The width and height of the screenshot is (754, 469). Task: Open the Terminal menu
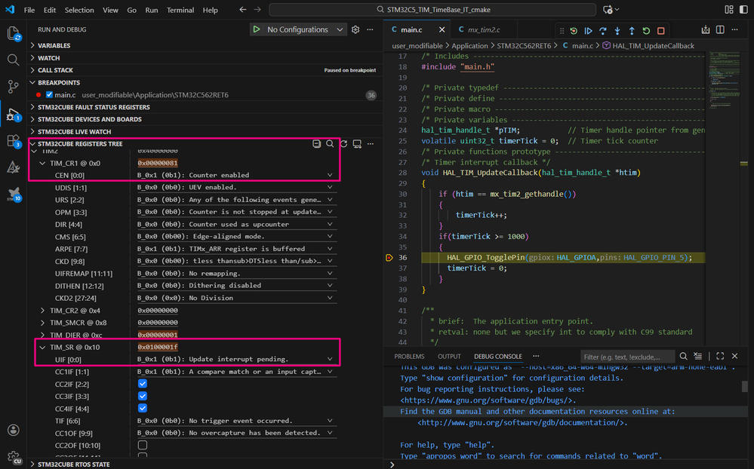click(180, 10)
